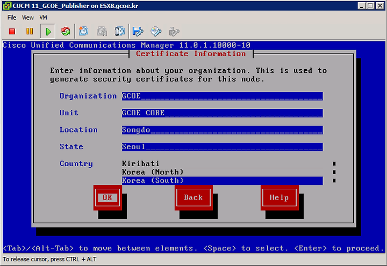This screenshot has width=387, height=266.
Task: Click the OK button in the dialog
Action: pos(107,197)
